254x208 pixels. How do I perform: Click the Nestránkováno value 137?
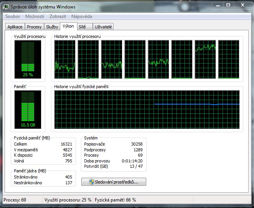pos(69,183)
